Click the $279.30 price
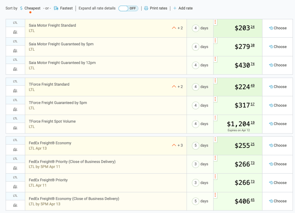 (244, 47)
